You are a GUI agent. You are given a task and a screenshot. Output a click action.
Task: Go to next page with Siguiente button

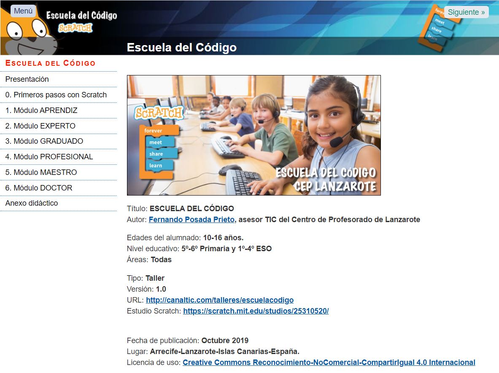coord(466,12)
